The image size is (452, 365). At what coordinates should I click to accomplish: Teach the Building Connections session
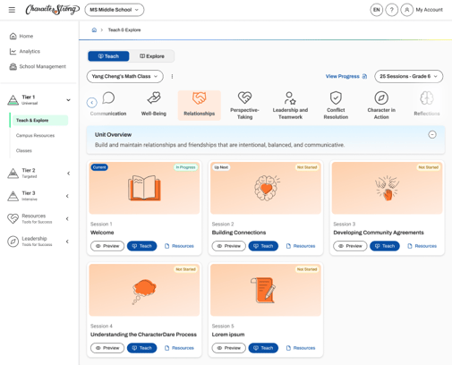[x=263, y=246]
